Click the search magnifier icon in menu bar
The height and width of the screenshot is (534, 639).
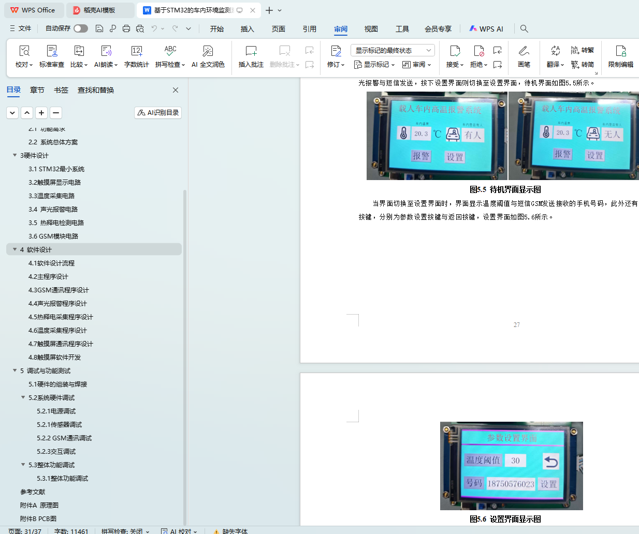click(524, 29)
